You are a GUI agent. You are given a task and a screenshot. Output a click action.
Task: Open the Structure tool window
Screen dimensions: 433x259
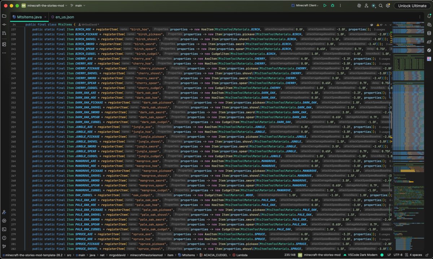click(x=4, y=44)
